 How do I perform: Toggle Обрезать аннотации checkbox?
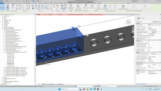[x=149, y=45]
